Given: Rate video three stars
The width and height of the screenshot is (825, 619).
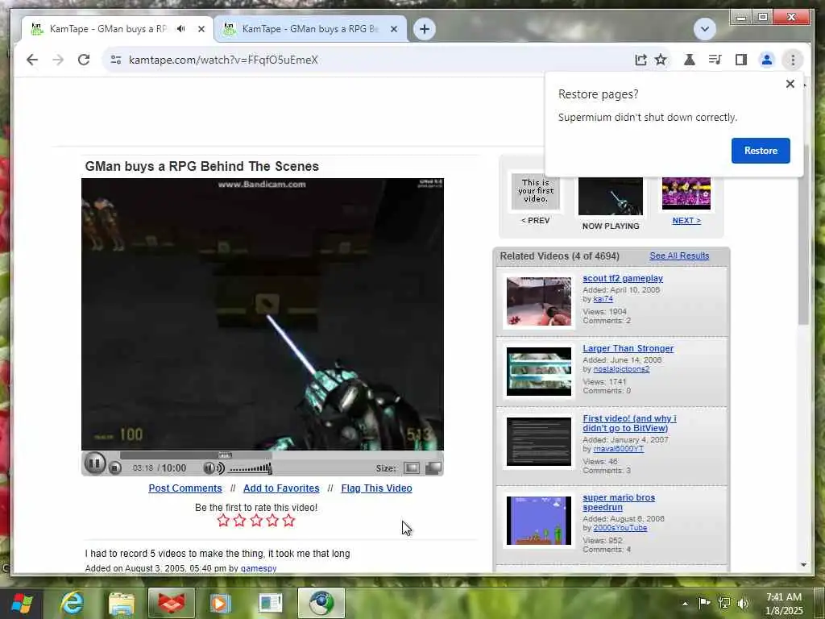Looking at the screenshot, I should point(256,521).
